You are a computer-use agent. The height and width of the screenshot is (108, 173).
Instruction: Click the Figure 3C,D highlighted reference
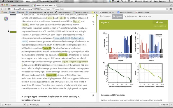[x=51, y=75]
